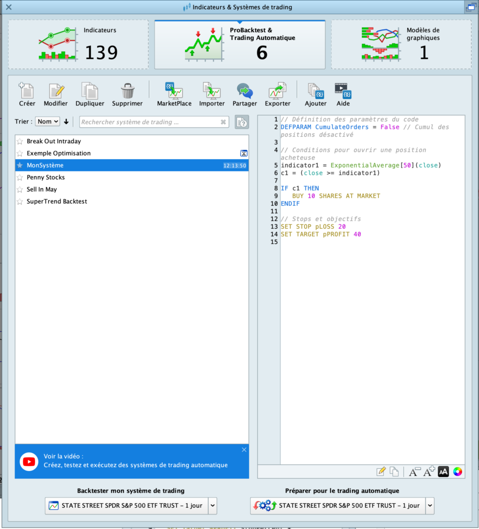Switch to the Indicateurs tab

78,45
